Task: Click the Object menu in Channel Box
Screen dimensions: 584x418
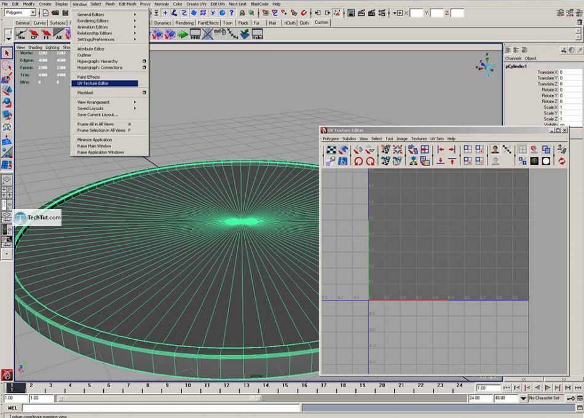Action: tap(531, 58)
